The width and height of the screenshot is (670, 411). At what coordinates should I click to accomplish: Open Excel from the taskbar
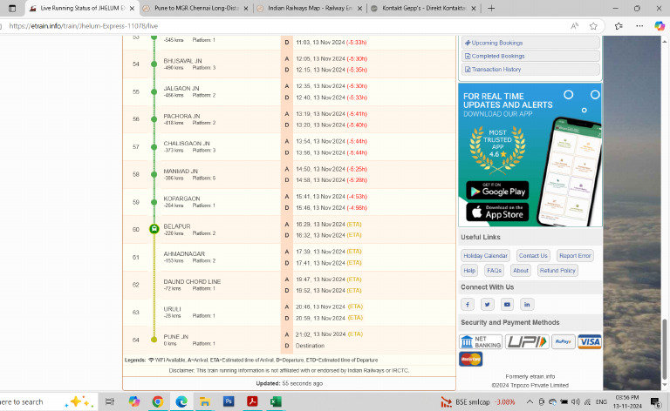276,401
